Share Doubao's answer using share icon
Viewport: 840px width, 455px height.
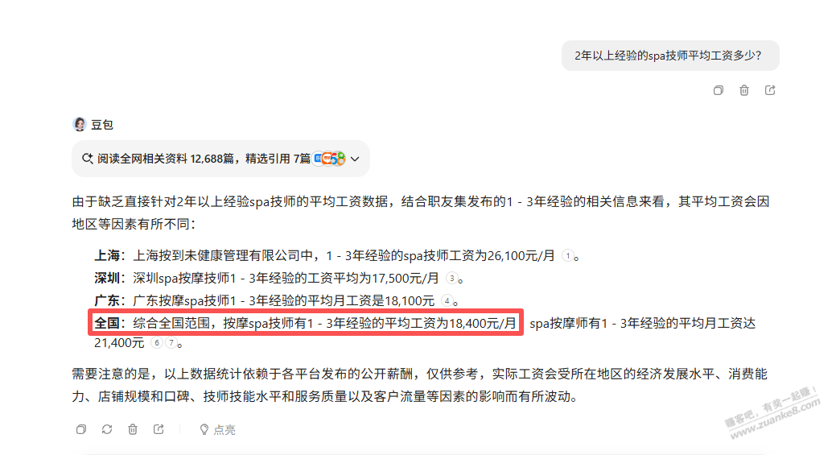pos(159,429)
